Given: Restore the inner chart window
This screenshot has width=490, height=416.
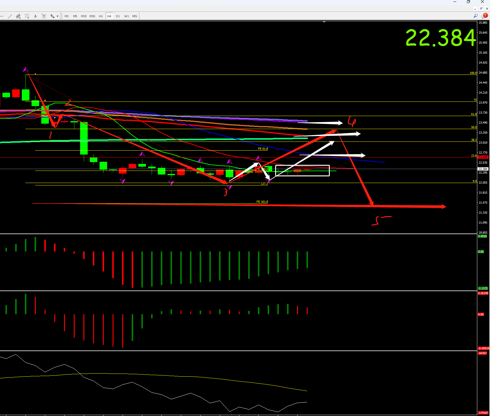Looking at the screenshot, I should (481, 8).
